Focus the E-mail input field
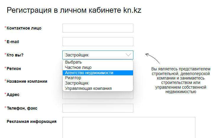Viewport: 212px width, 138px height. tap(98, 42)
